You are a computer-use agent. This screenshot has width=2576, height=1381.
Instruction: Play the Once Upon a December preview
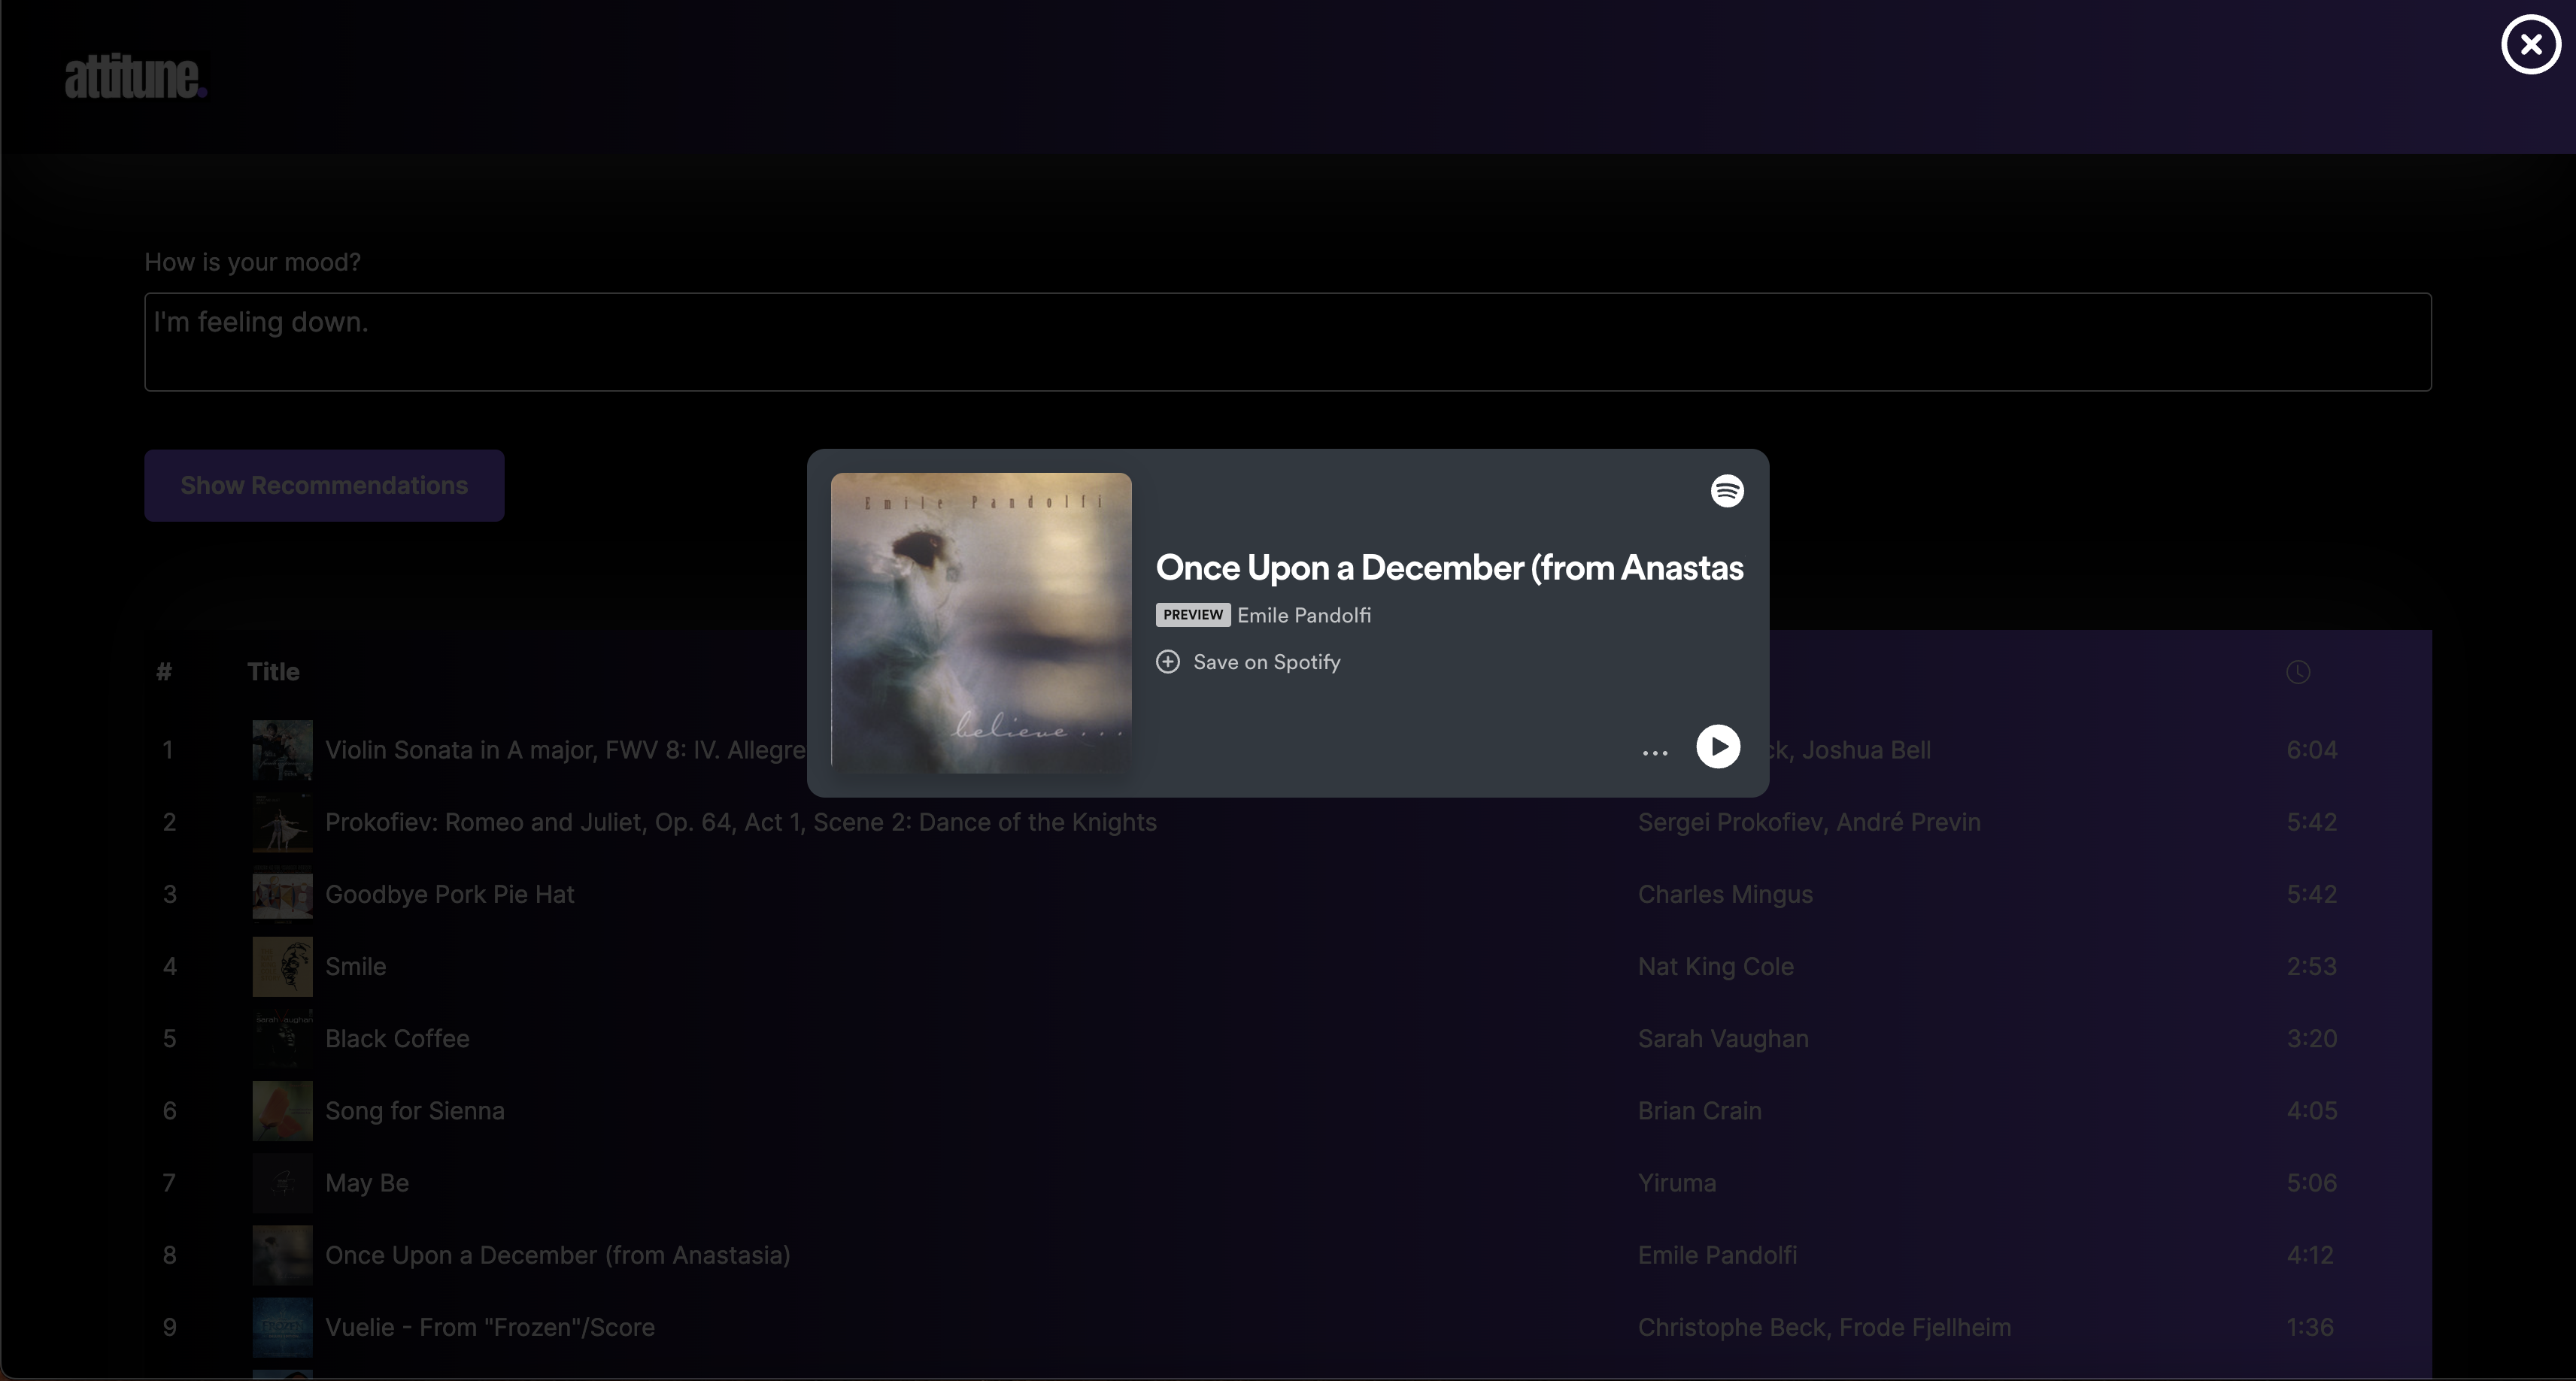[x=1718, y=747]
